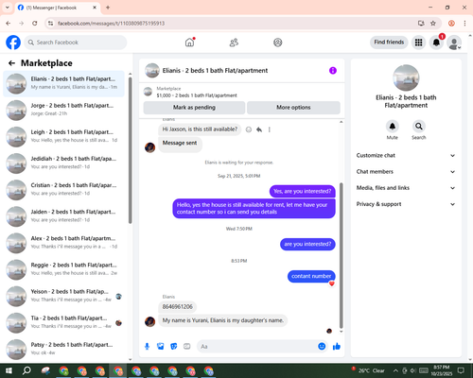Open Yeison conversation in list
473x378 pixels.
(63, 297)
